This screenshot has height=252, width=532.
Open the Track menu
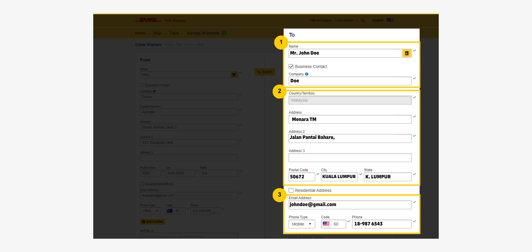(174, 33)
